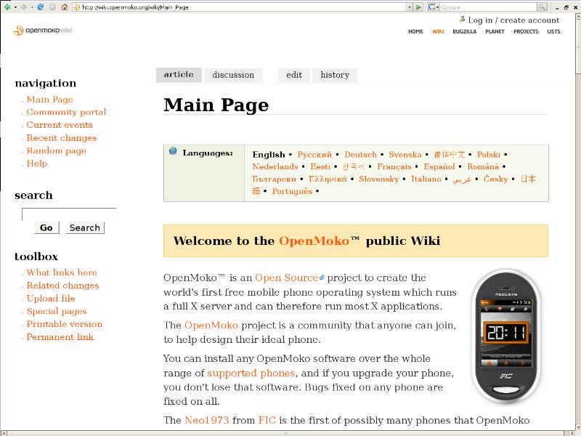581x436 pixels.
Task: Open the Recent changes link
Action: [x=61, y=138]
